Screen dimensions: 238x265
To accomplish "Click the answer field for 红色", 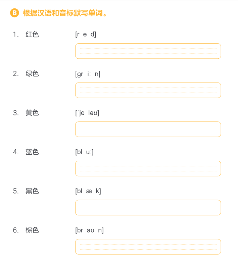I will 148,51.
